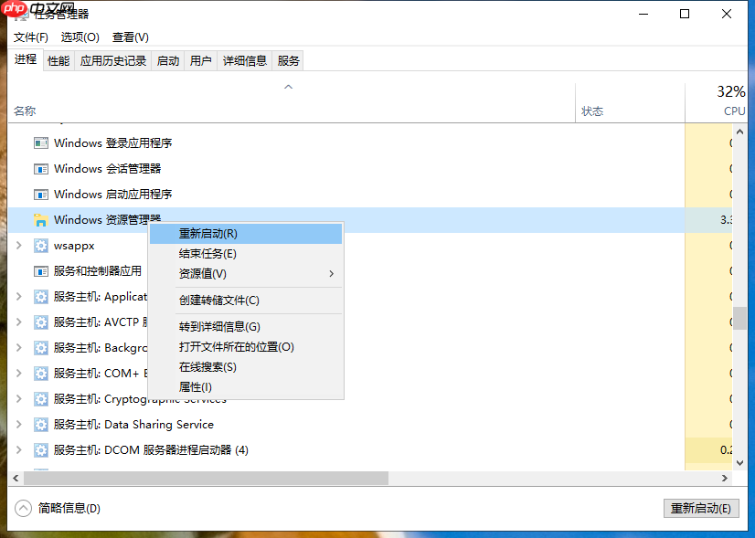Click the 重新启动 button bottom right

tap(701, 508)
